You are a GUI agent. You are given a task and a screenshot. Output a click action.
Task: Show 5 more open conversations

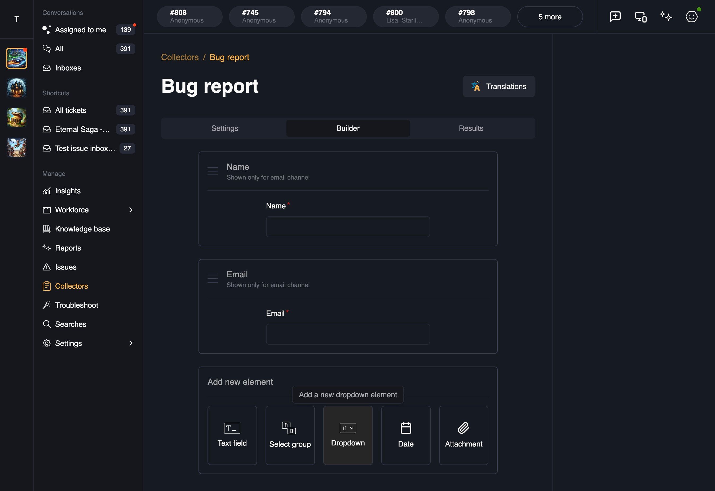[550, 17]
